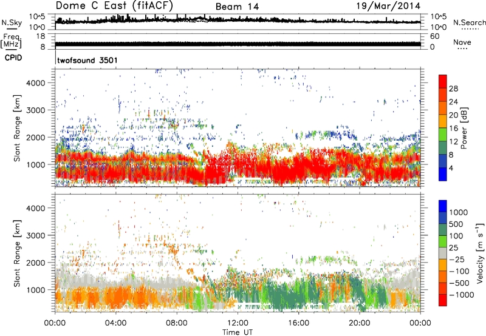Click the blue swatch atop velocity colorbar
This screenshot has height=336, width=486.
click(x=443, y=206)
